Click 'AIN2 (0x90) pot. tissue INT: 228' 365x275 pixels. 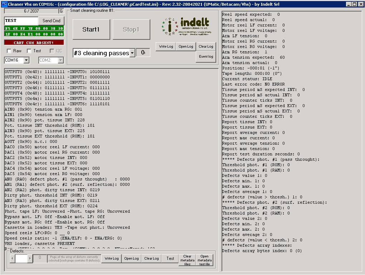[45, 120]
